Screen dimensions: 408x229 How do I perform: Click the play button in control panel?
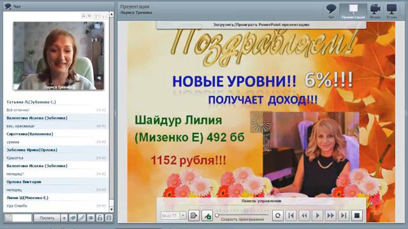coord(317,216)
